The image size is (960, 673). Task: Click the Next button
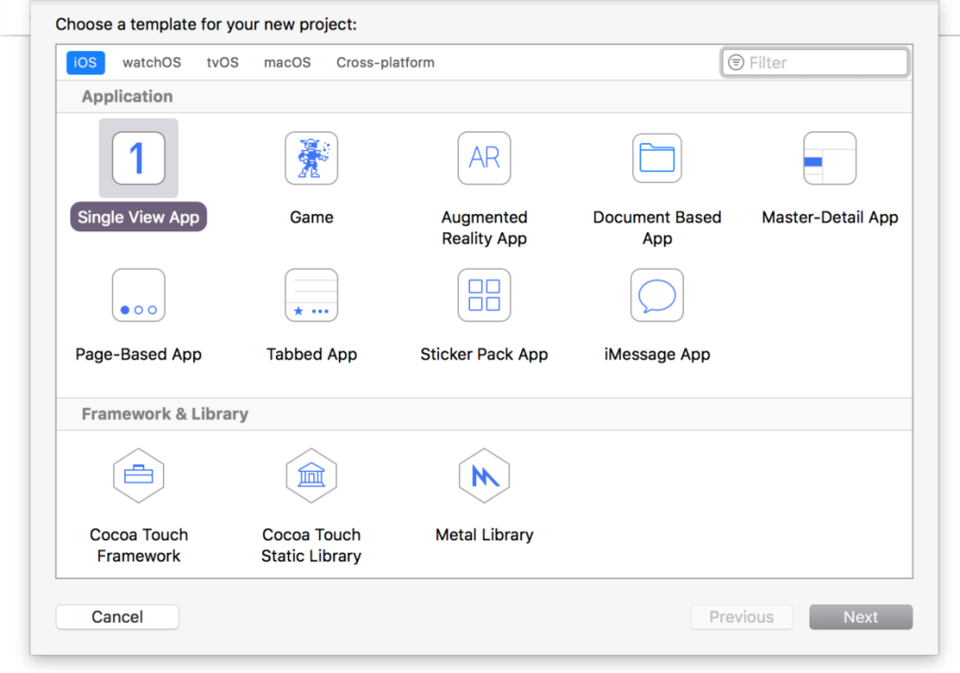point(861,617)
